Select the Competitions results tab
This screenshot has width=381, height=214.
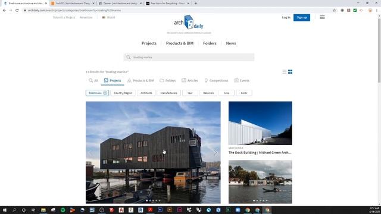pyautogui.click(x=216, y=81)
